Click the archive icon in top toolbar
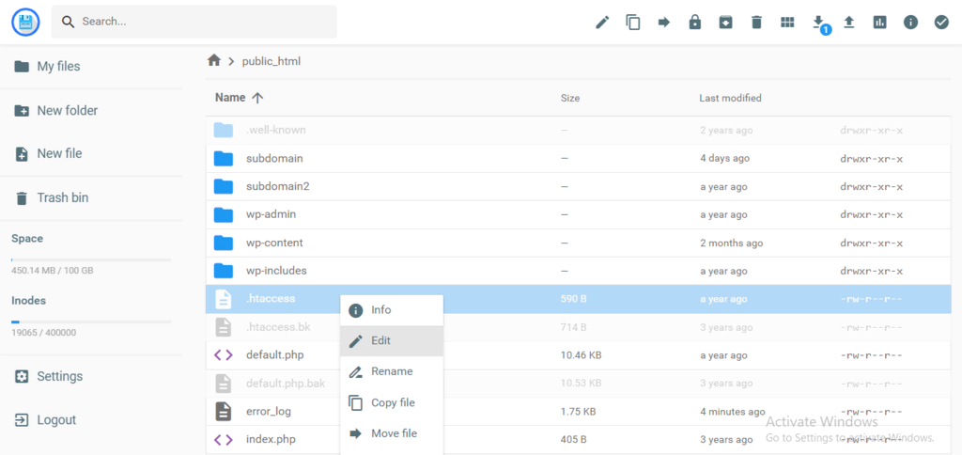This screenshot has height=455, width=962. click(725, 22)
